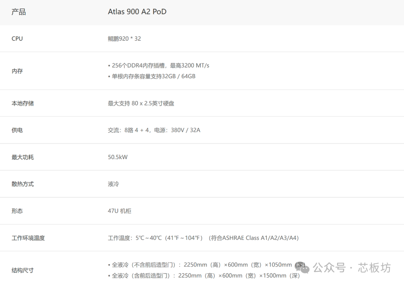
Task: Click the Atlas 900 A2 PoD header text
Action: 137,12
